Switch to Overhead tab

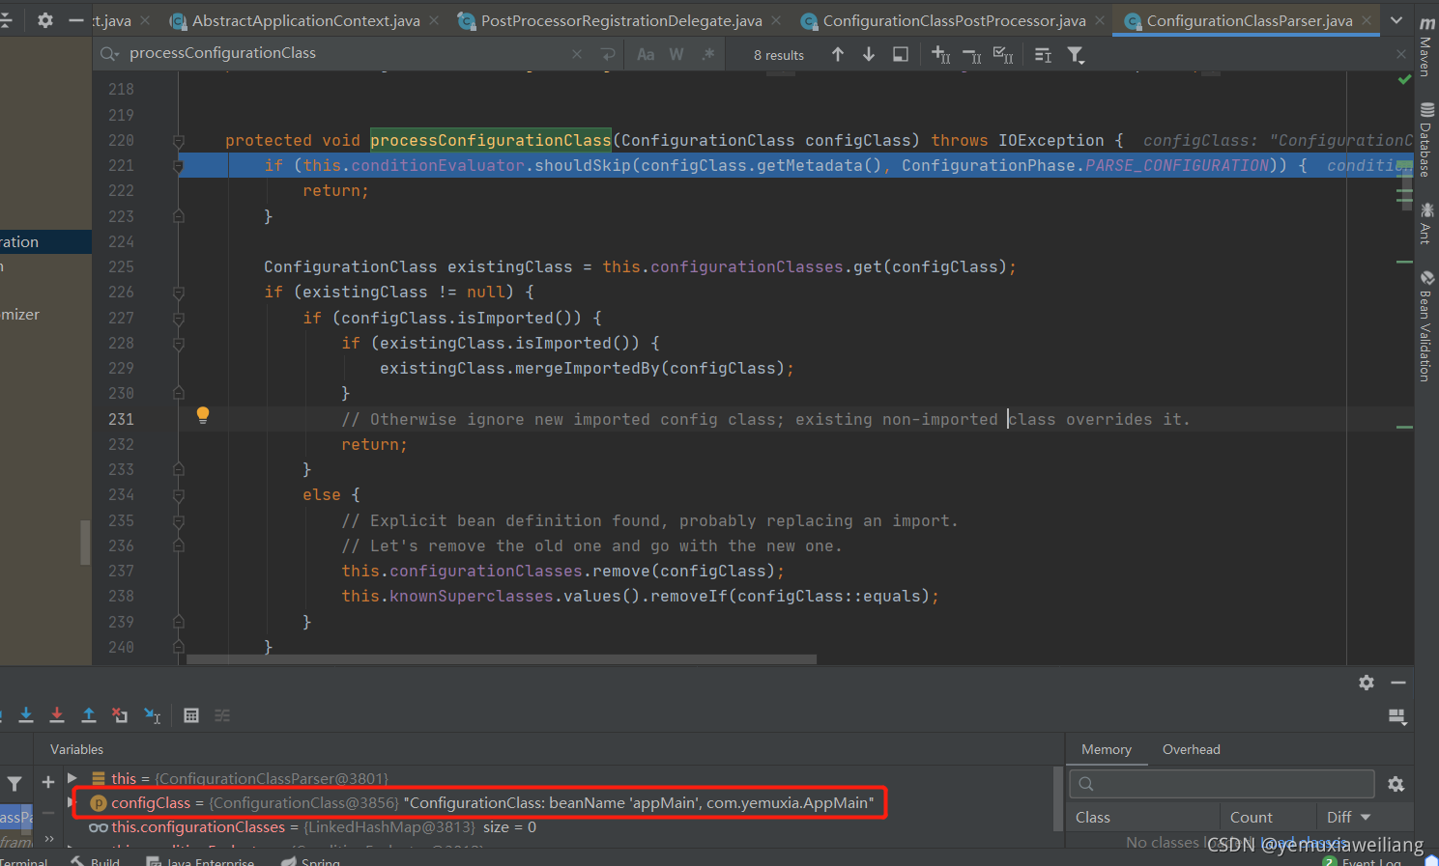tap(1191, 750)
